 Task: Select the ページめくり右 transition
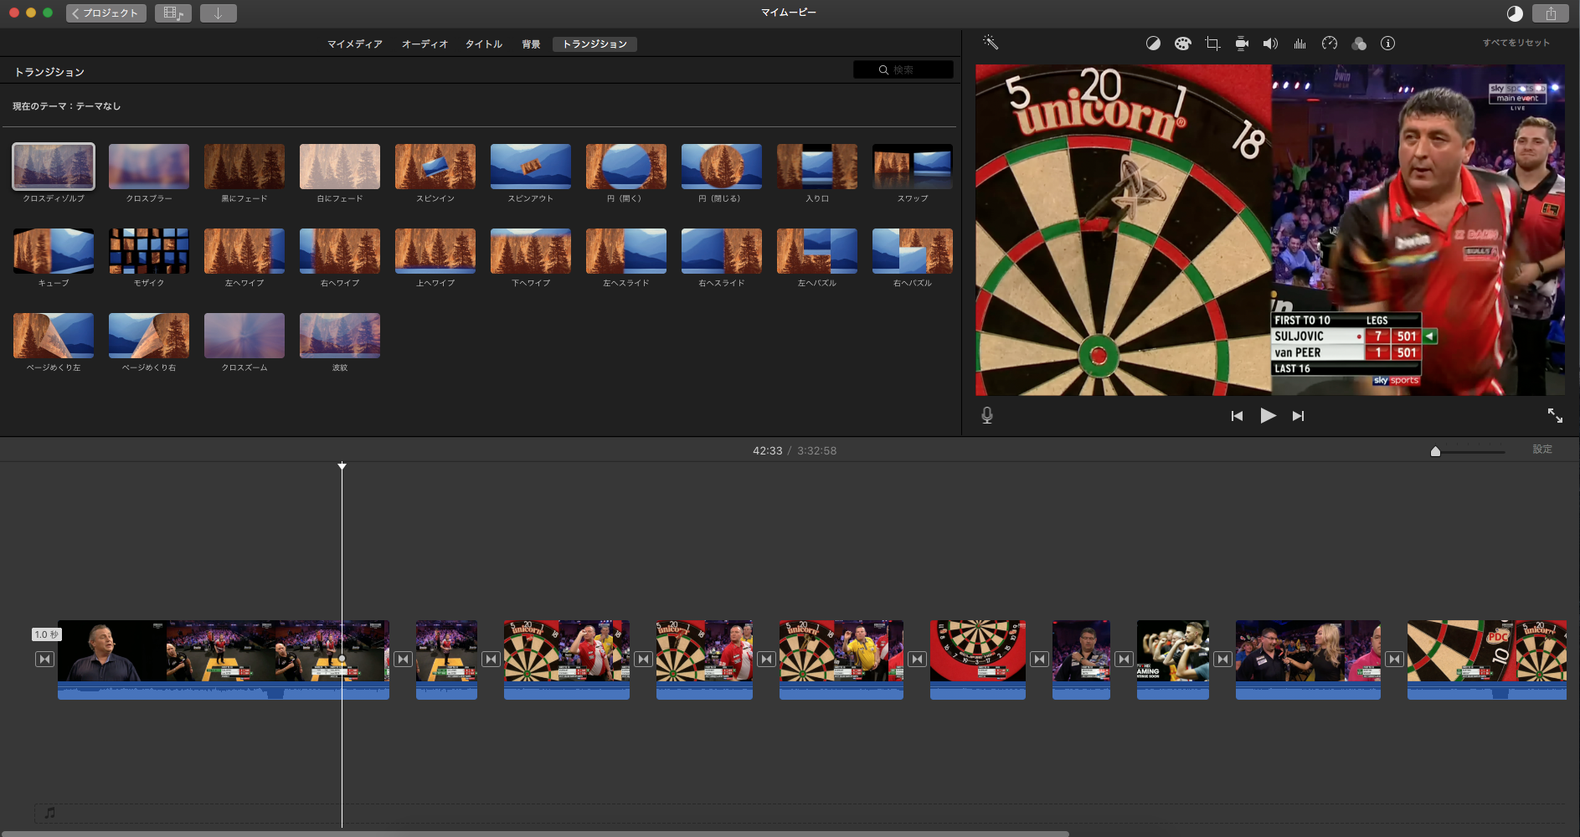(x=149, y=336)
